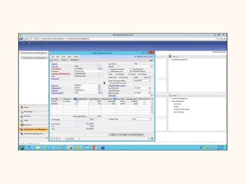
Task: Open the Territory ID lookup magnifier
Action: [99, 90]
